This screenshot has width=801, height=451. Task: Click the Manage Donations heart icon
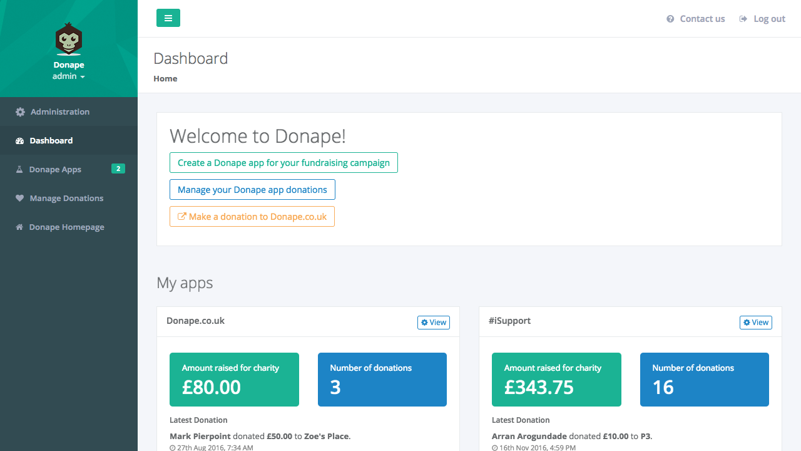pyautogui.click(x=19, y=198)
